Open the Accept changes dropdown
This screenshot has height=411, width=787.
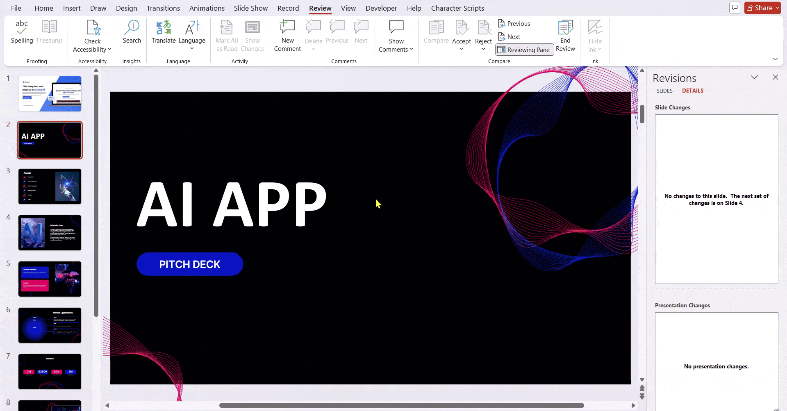(x=461, y=49)
